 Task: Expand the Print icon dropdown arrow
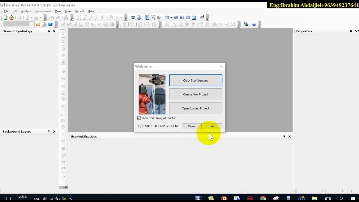[41, 18]
